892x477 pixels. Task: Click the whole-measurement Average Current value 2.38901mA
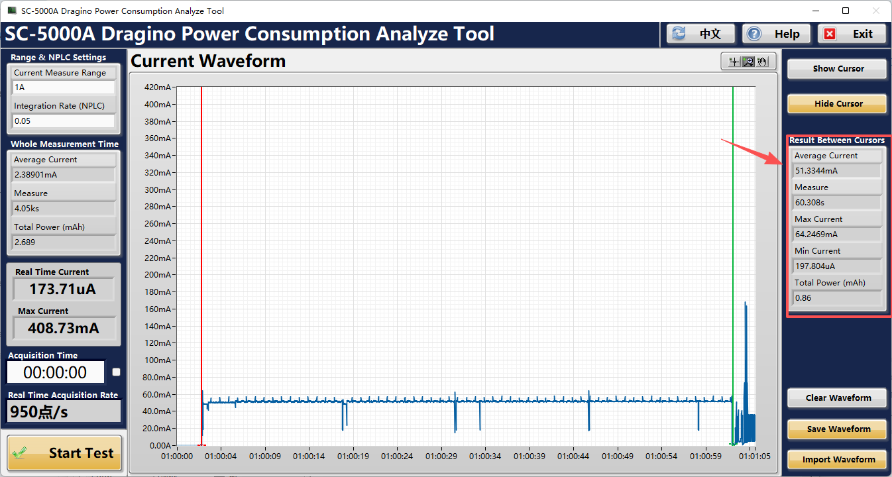click(64, 175)
